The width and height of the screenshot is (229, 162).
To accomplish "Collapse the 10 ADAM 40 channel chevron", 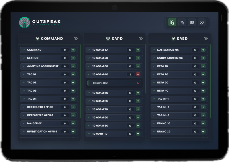I will tap(89, 74).
